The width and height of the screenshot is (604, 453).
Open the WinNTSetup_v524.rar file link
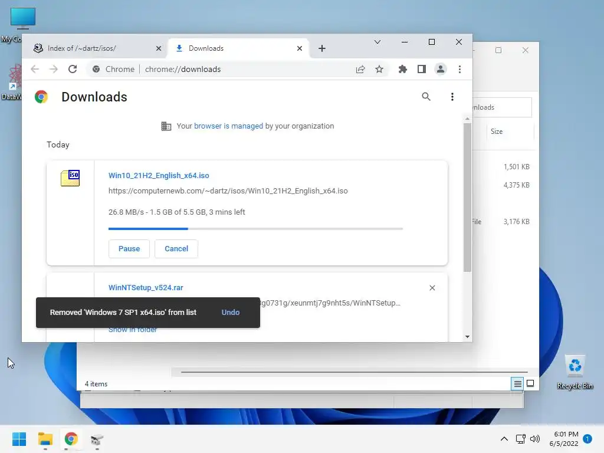(146, 288)
